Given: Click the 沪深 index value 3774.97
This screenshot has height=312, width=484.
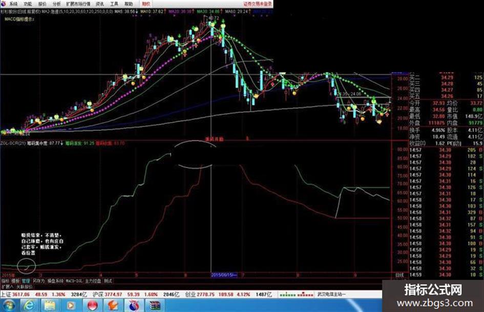Looking at the screenshot, I should (x=113, y=295).
